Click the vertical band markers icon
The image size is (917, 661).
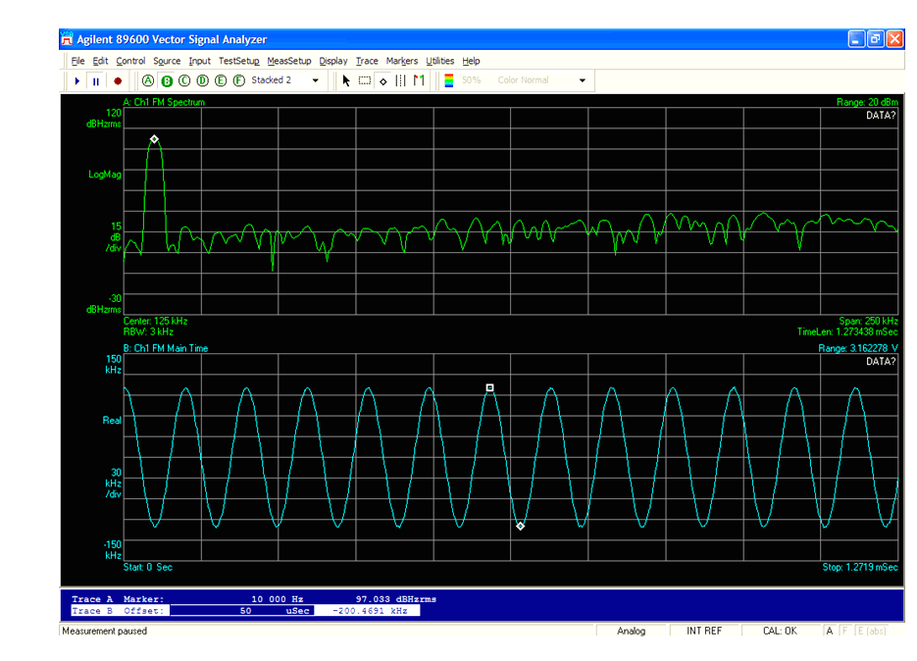[400, 80]
